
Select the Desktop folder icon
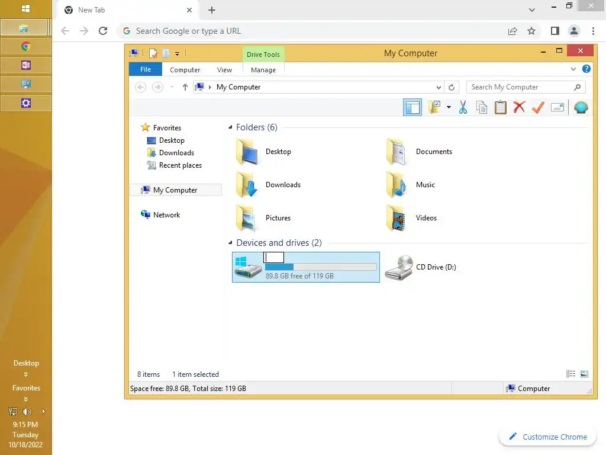[x=247, y=152]
